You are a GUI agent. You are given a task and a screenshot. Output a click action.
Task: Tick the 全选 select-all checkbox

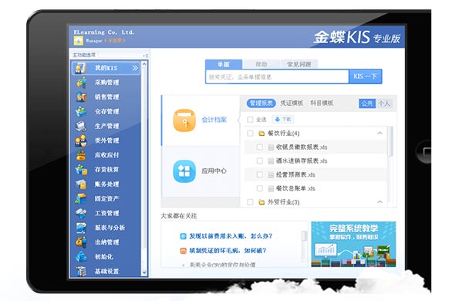coord(250,120)
